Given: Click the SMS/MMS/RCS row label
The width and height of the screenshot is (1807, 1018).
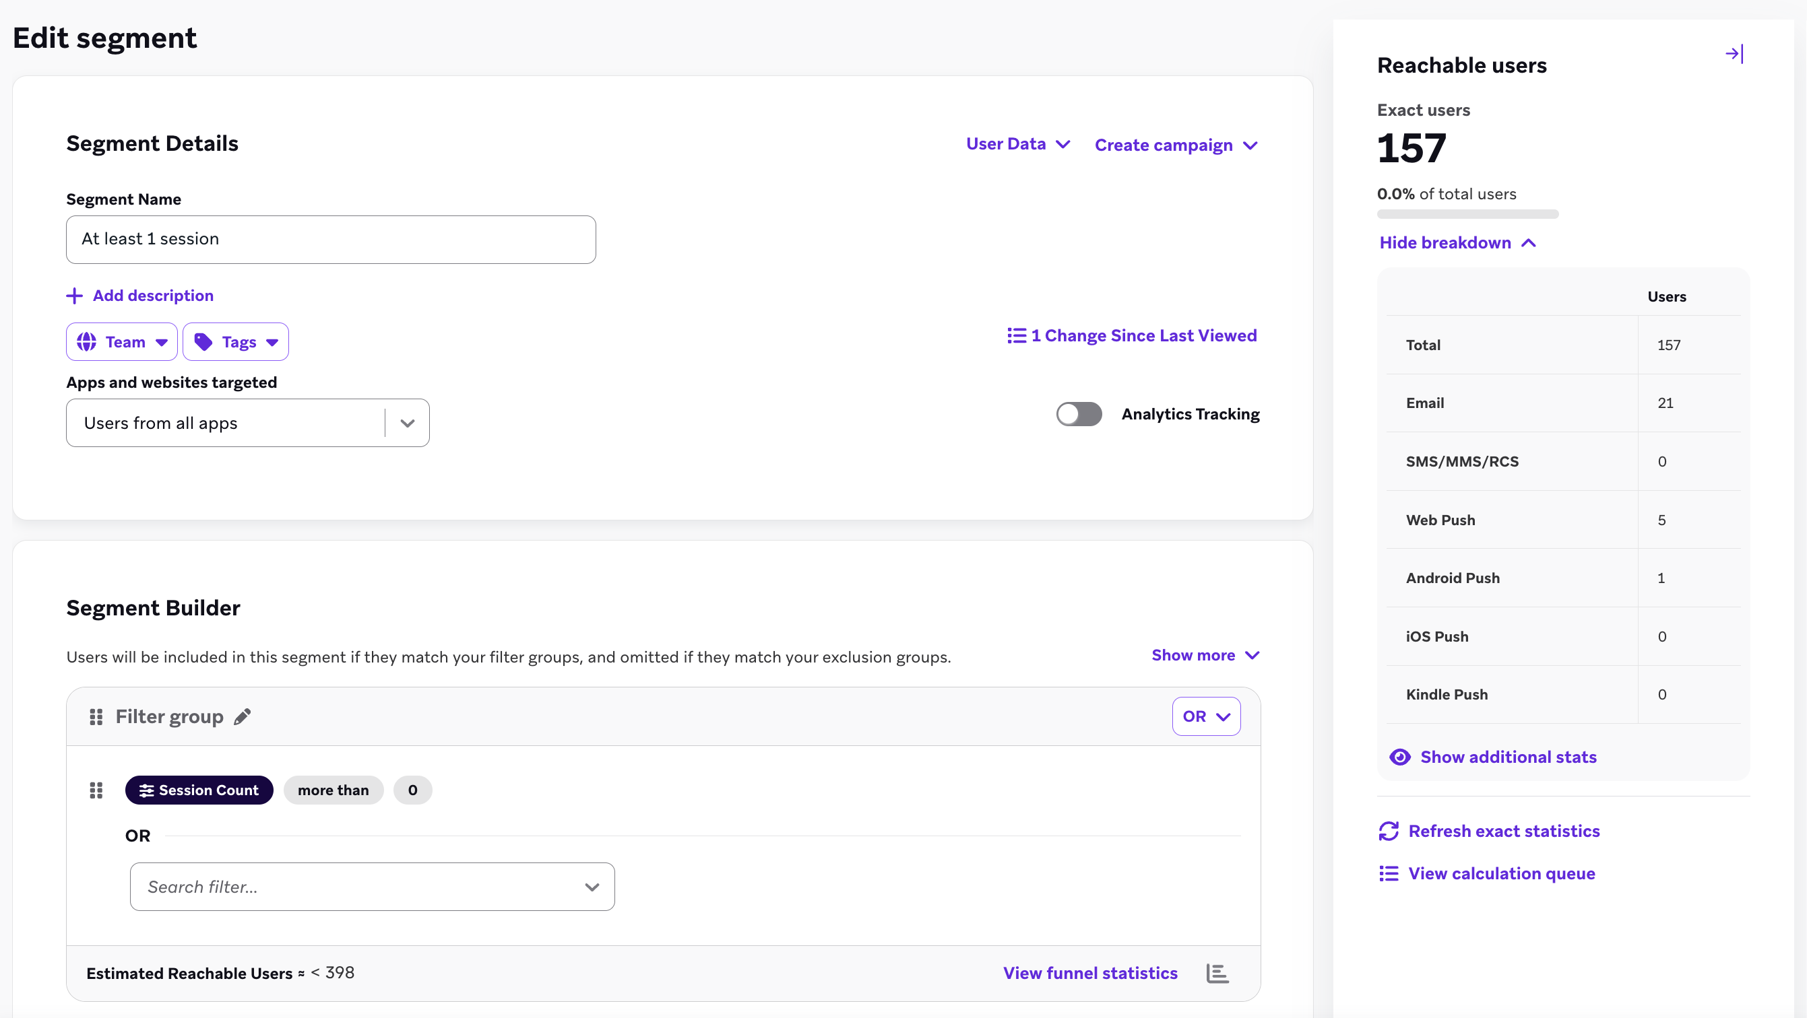Looking at the screenshot, I should click(1462, 462).
